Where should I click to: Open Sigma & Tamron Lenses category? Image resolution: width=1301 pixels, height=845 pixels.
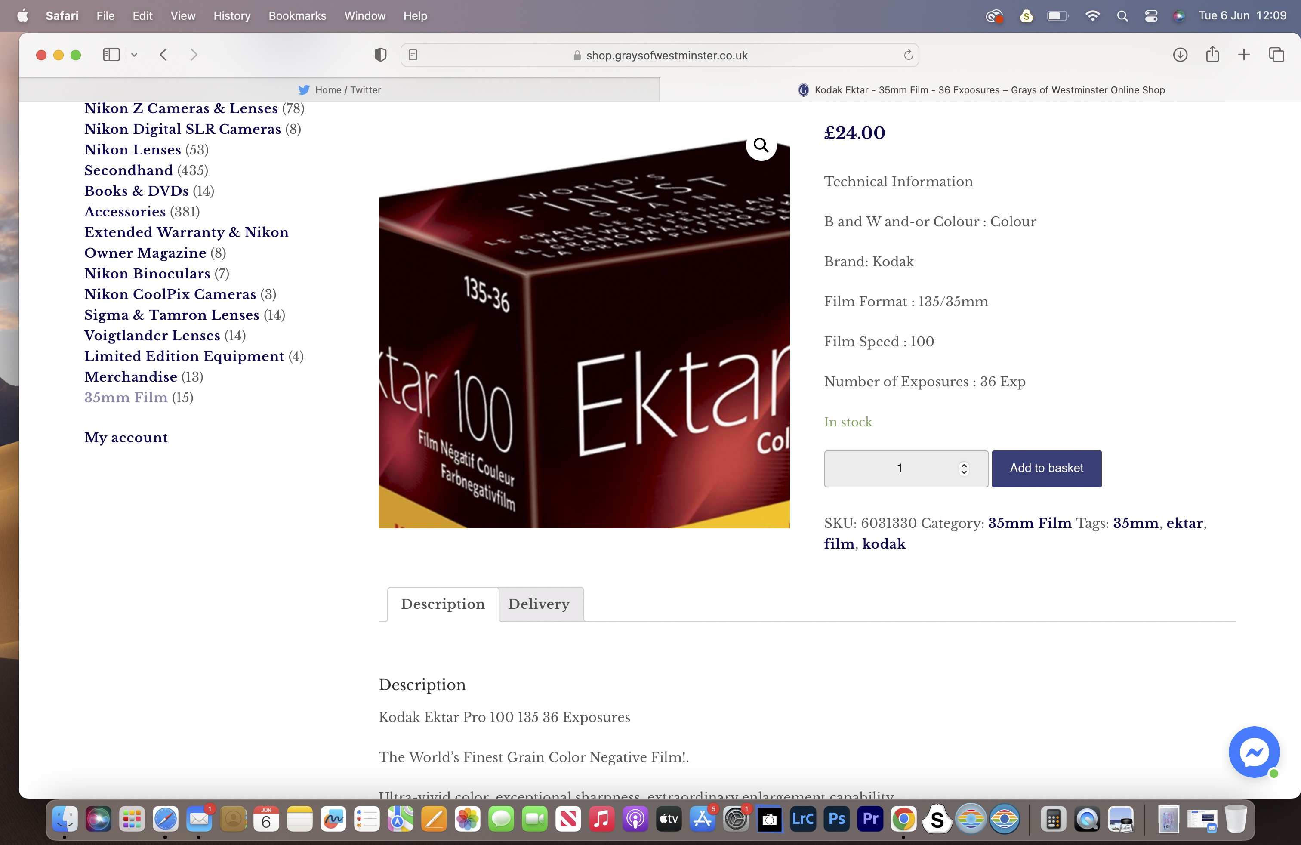[172, 315]
